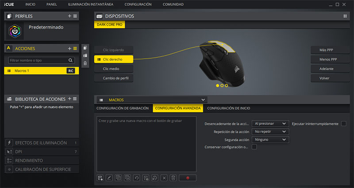Click the save to library icon beside Acciones
The image size is (354, 188).
point(85,56)
